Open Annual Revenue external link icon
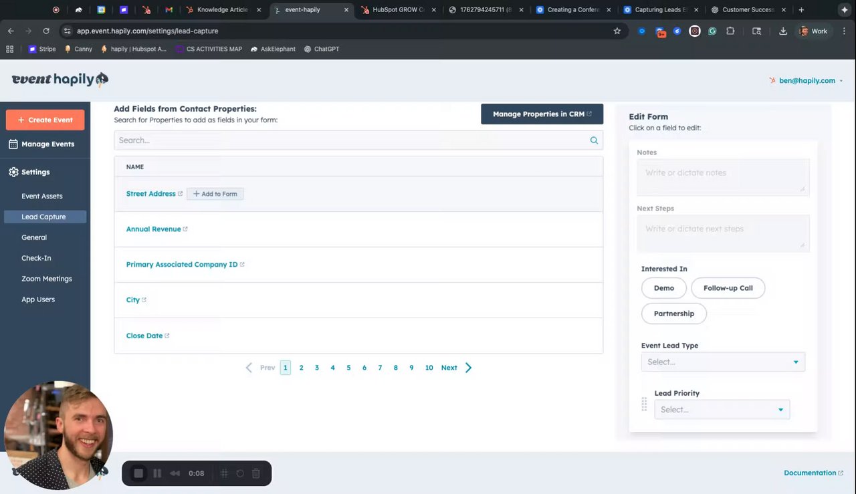Viewport: 856px width, 494px height. (x=185, y=229)
